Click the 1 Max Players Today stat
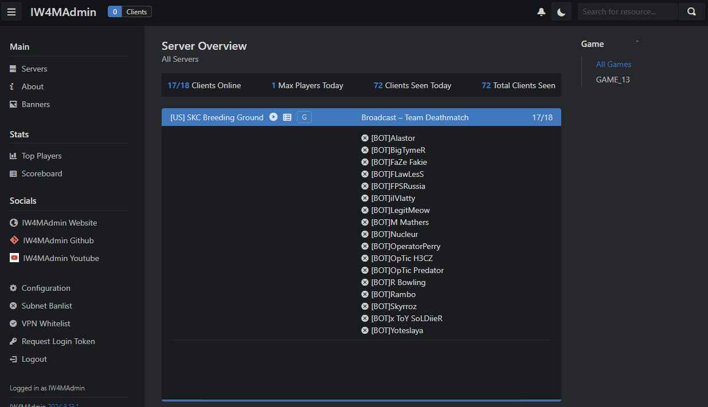708x407 pixels. pyautogui.click(x=307, y=85)
